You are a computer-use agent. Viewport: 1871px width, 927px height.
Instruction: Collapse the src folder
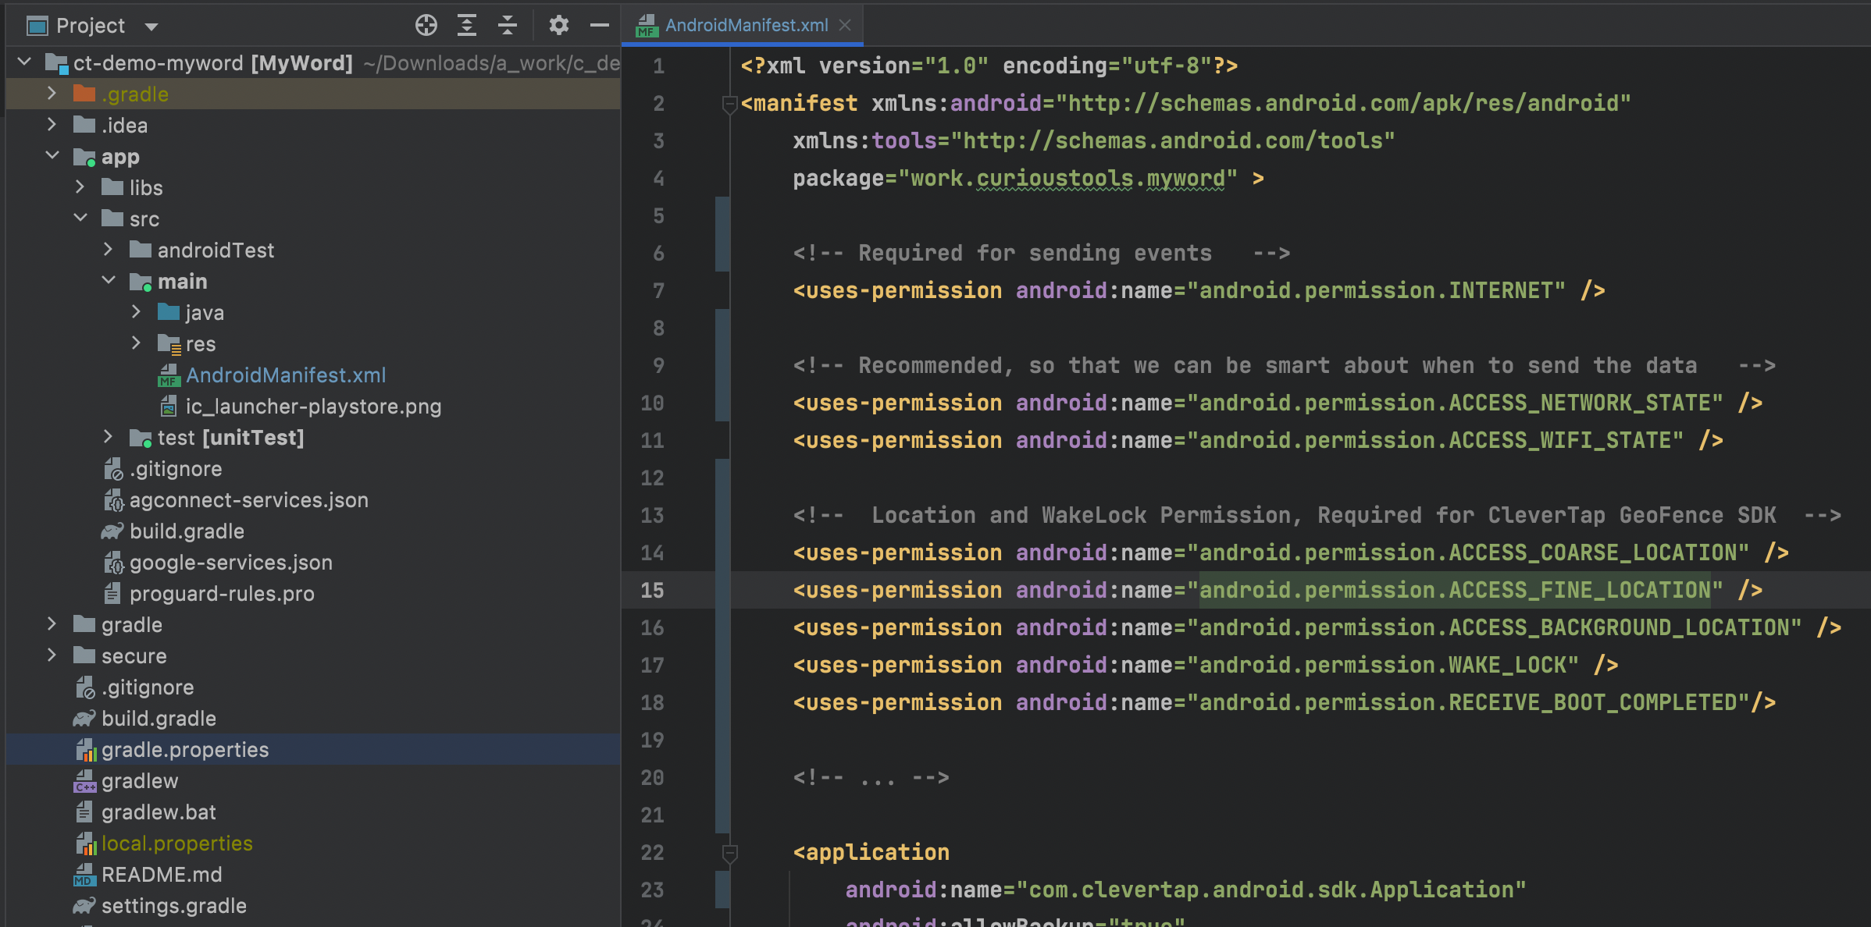80,218
